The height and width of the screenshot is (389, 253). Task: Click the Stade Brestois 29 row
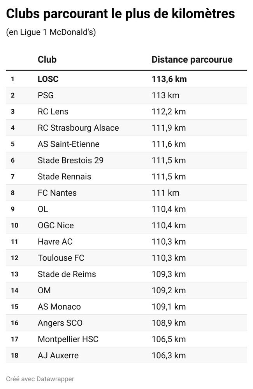(70, 160)
